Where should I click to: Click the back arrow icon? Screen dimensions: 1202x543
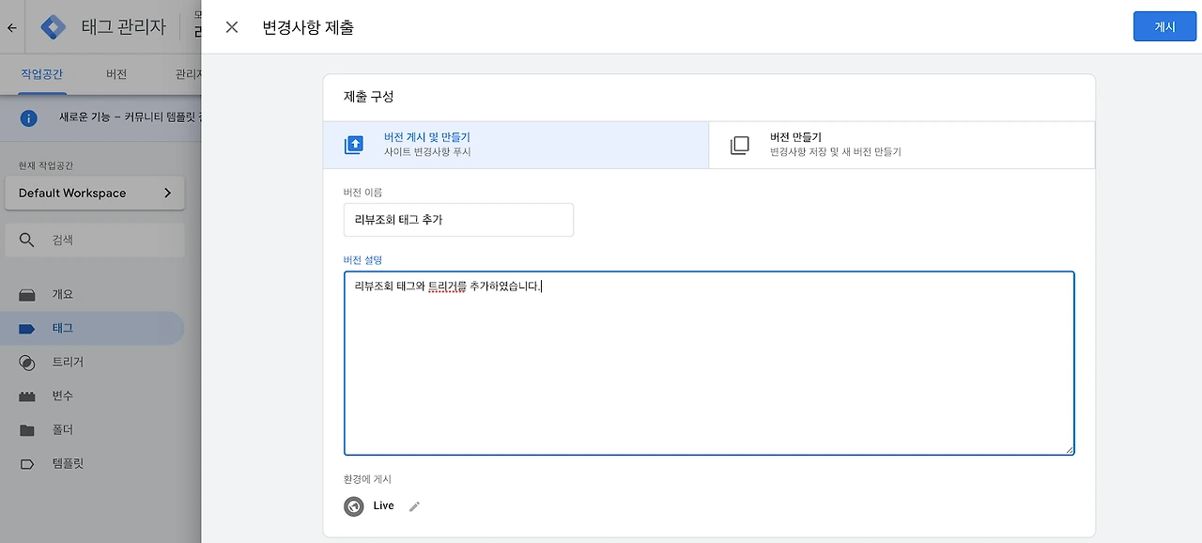pyautogui.click(x=12, y=27)
